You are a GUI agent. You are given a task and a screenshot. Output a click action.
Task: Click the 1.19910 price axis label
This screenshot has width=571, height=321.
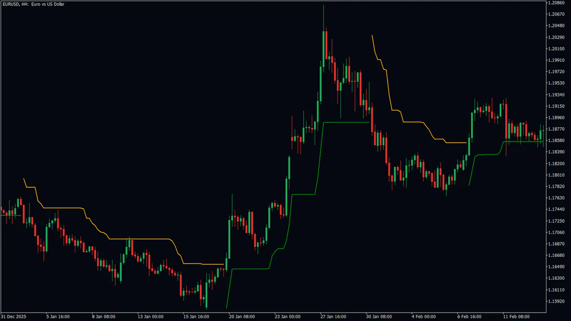[557, 60]
